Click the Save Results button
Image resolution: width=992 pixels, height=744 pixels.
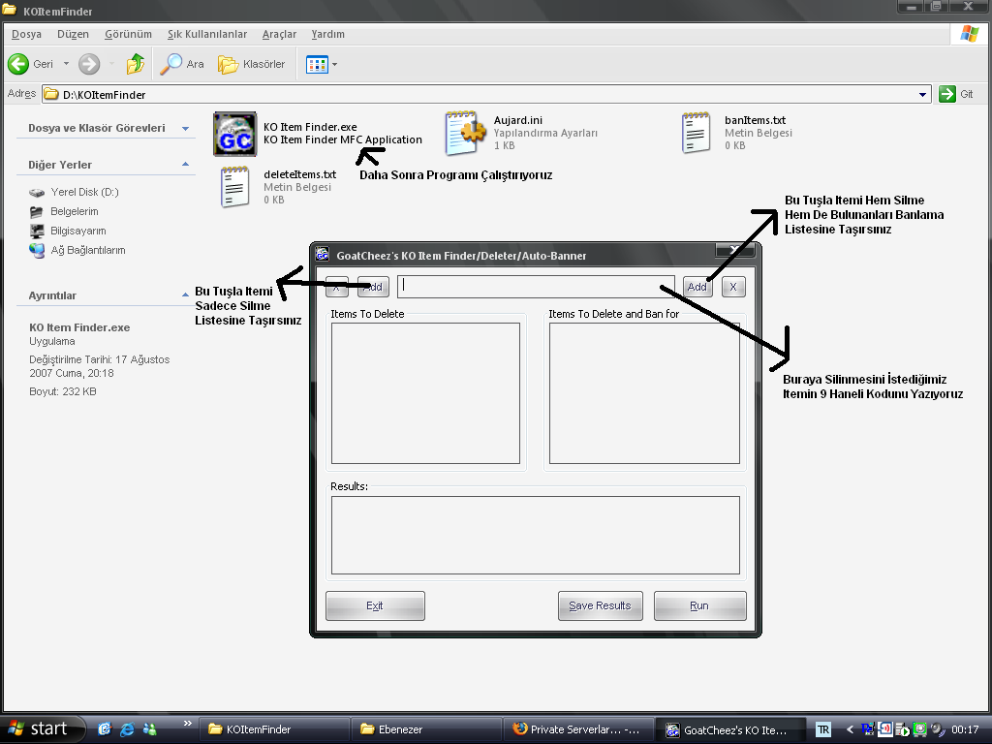(601, 606)
